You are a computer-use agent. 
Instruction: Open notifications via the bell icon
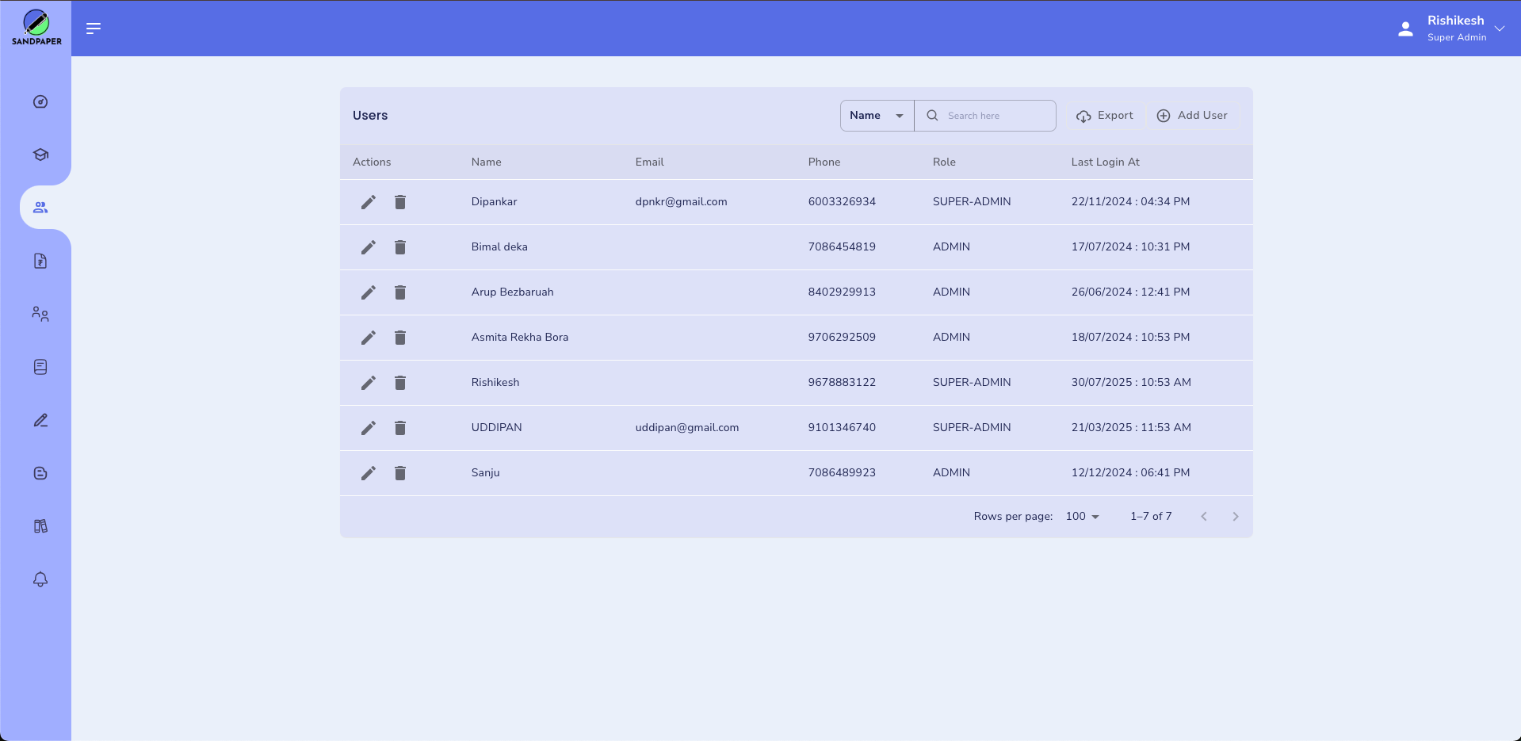39,579
